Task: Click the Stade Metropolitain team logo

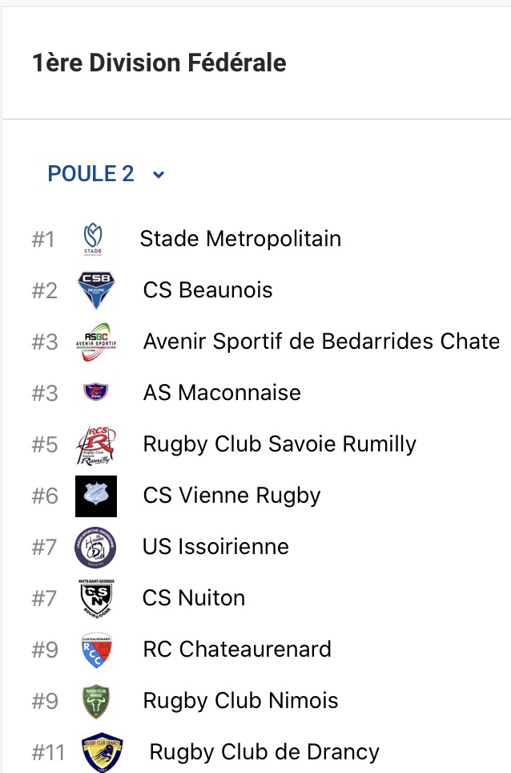Action: [x=93, y=239]
